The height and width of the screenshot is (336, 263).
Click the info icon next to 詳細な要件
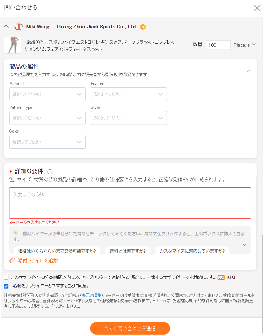coord(50,172)
